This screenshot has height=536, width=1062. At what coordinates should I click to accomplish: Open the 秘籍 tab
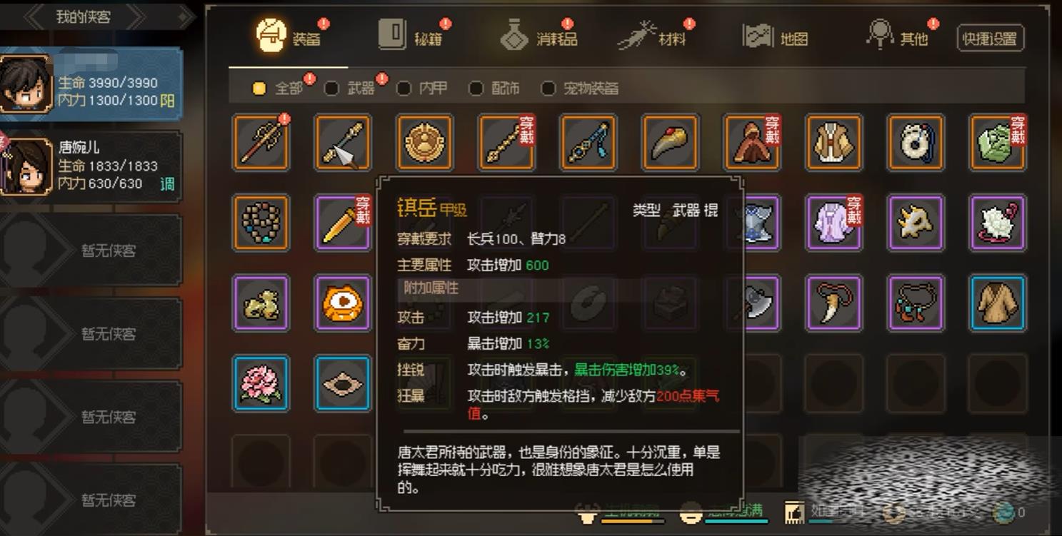pos(411,37)
